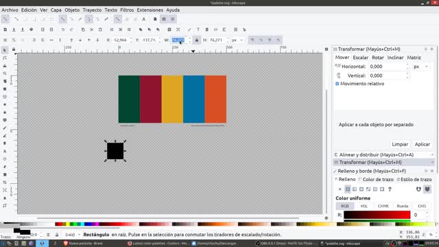Toggle snap text anchors 'A' button
Image resolution: width=439 pixels, height=247 pixels.
[143, 19]
